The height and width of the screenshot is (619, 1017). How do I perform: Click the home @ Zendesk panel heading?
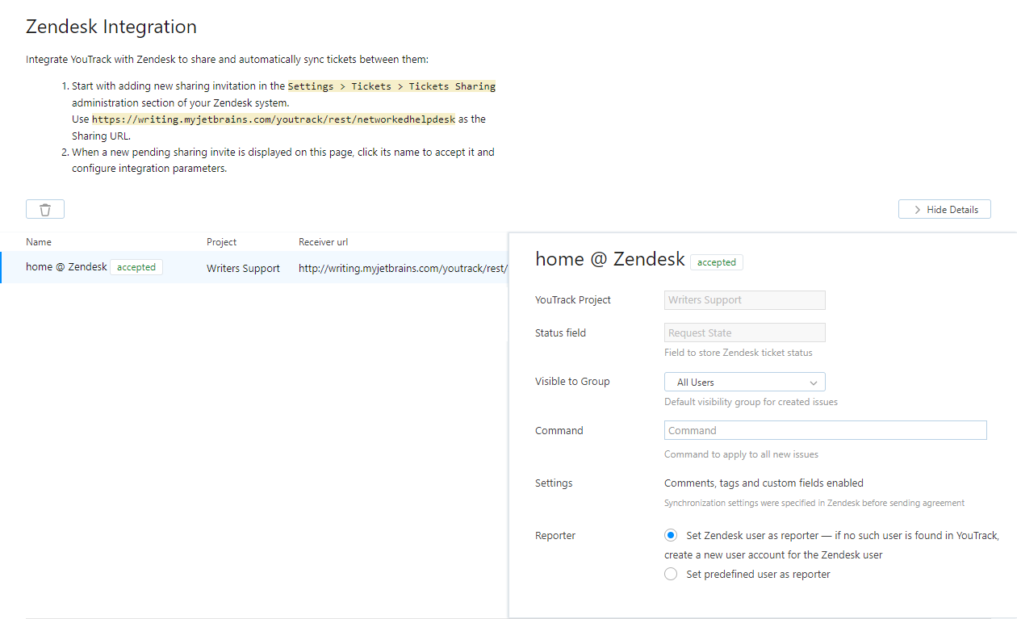[x=609, y=258]
